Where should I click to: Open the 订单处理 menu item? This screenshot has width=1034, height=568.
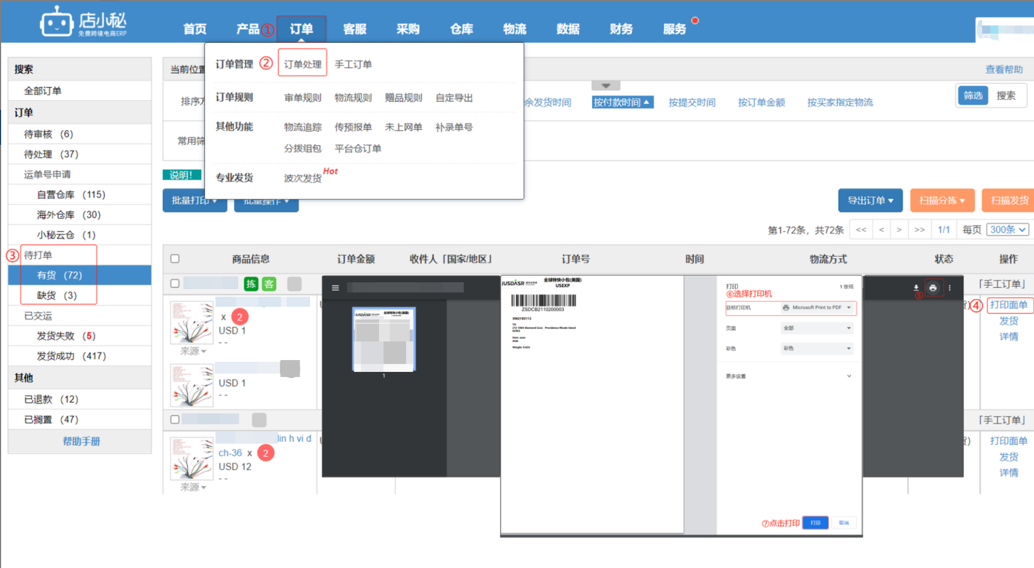click(x=302, y=63)
